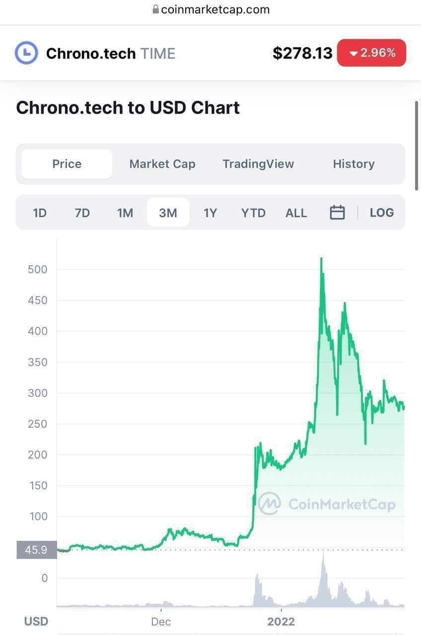
Task: Show the 1Y price range
Action: pyautogui.click(x=210, y=213)
